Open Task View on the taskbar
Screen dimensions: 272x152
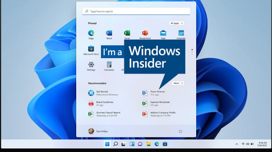click(x=123, y=144)
